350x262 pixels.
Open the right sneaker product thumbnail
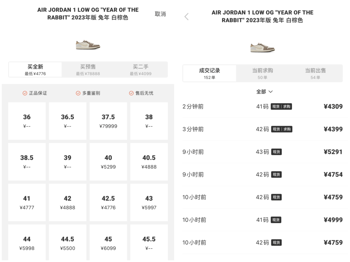pyautogui.click(x=262, y=48)
